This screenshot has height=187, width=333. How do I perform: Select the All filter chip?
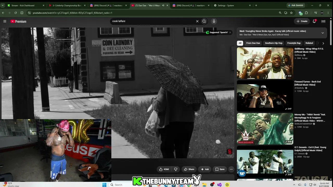(x=240, y=43)
